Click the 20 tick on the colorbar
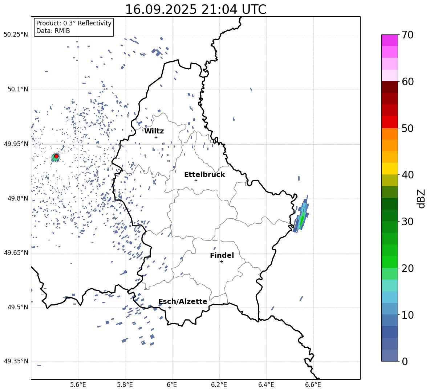The width and height of the screenshot is (430, 392). coord(407,268)
